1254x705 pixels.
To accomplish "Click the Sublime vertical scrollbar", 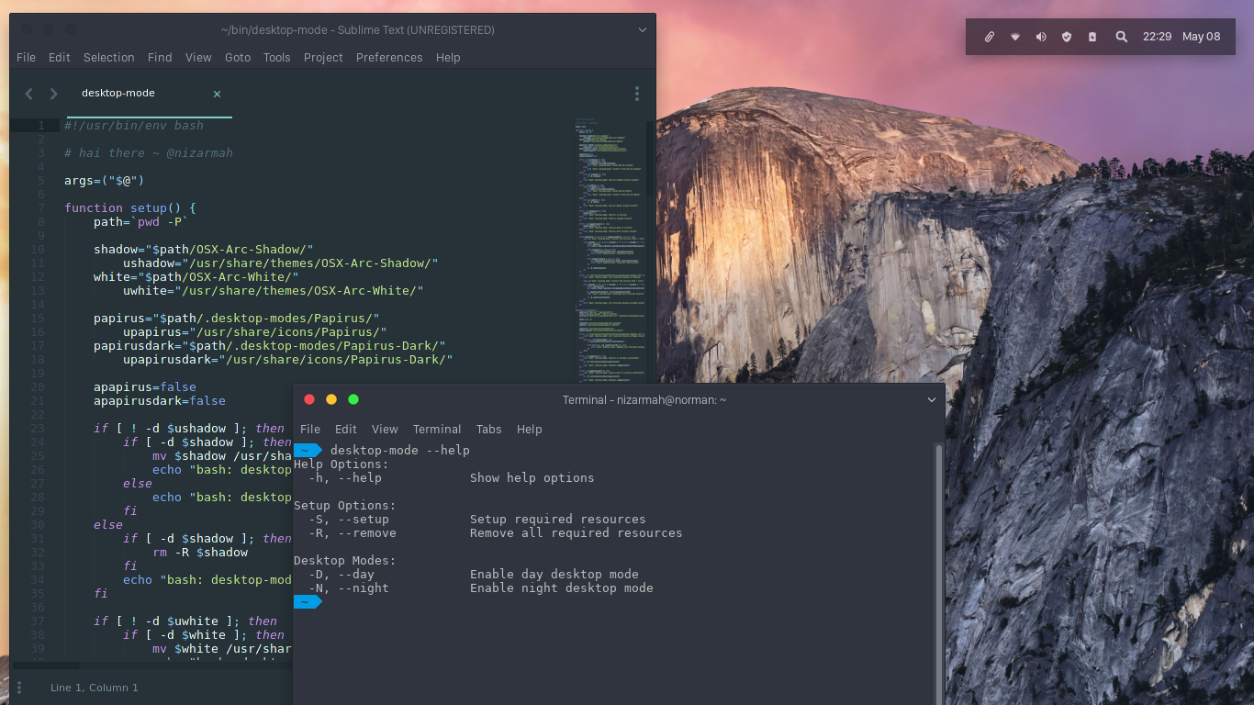I will [x=651, y=156].
